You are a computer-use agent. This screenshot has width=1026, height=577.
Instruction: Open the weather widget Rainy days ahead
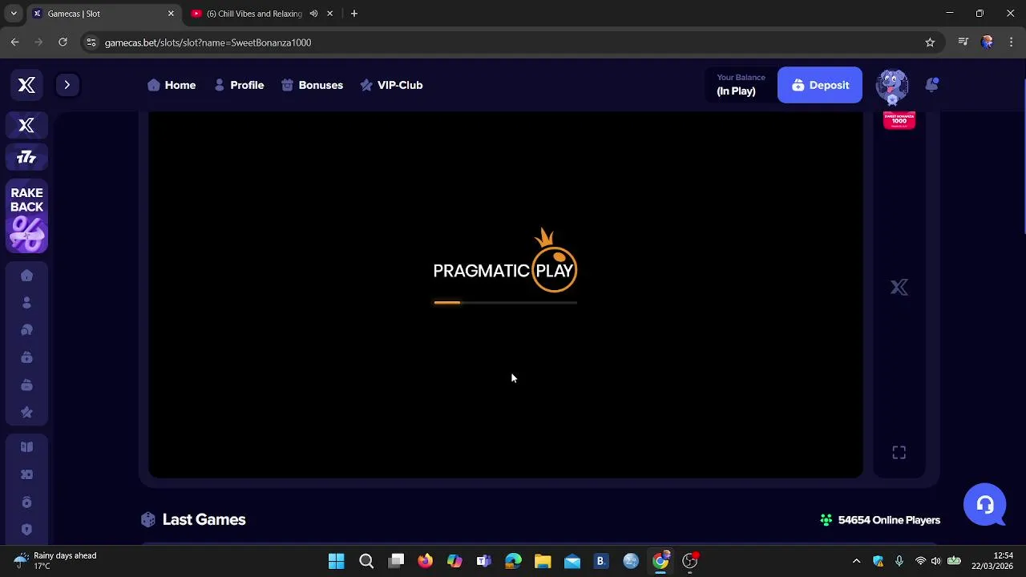(55, 560)
